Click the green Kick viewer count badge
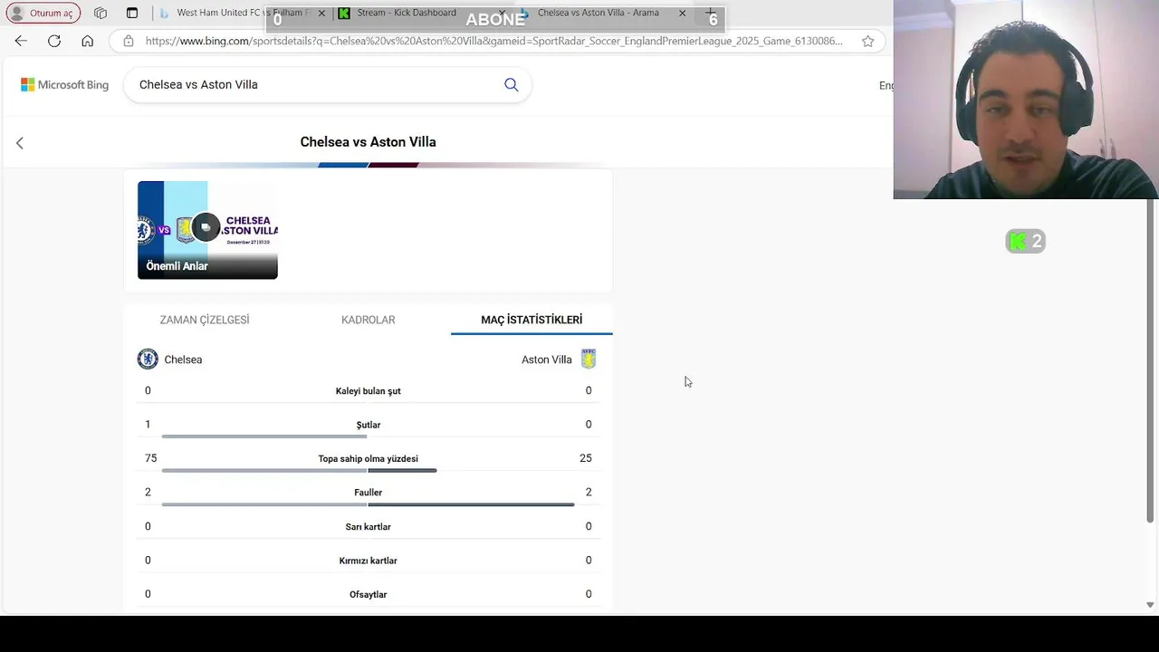The image size is (1159, 652). click(1025, 241)
